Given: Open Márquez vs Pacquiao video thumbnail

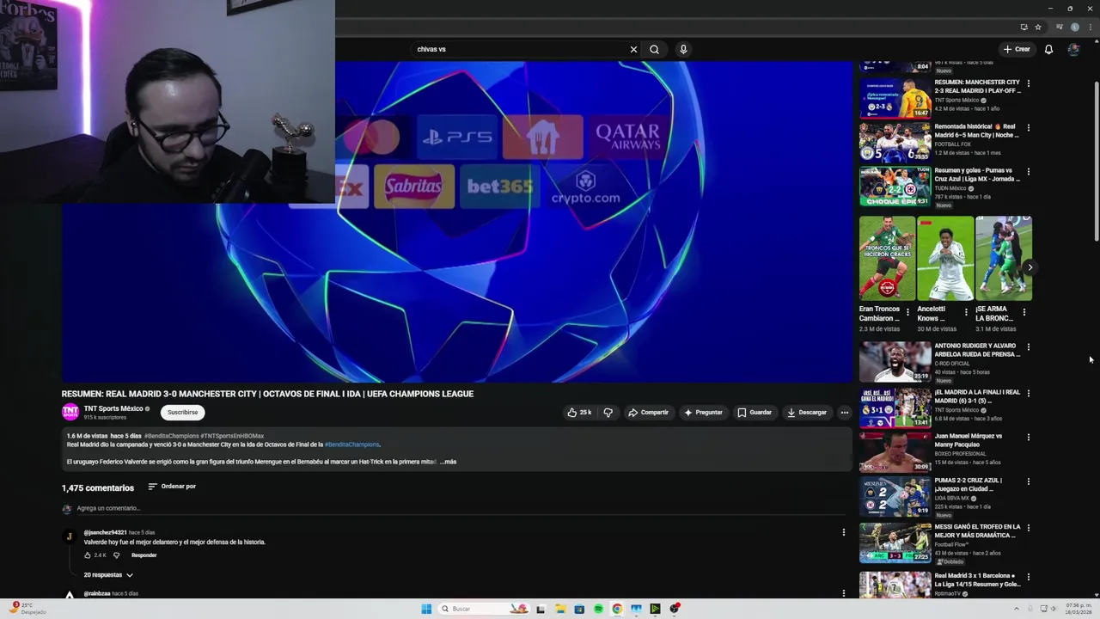Looking at the screenshot, I should 895,451.
